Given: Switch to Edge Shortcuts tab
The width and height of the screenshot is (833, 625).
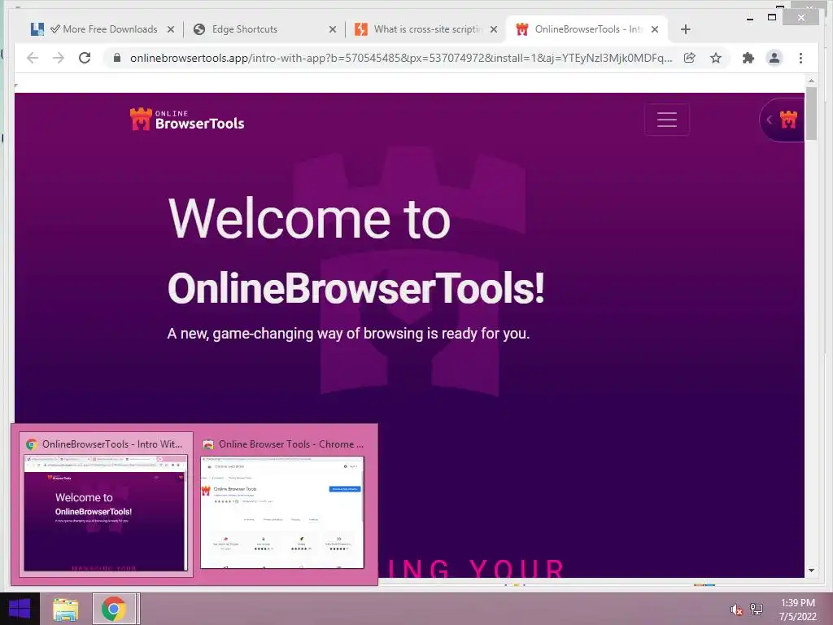Looking at the screenshot, I should point(264,29).
